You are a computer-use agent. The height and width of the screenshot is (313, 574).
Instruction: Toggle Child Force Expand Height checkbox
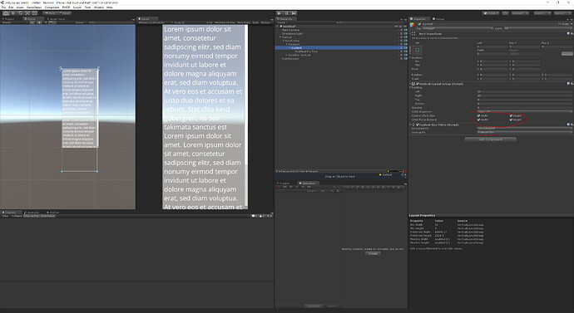[x=511, y=120]
